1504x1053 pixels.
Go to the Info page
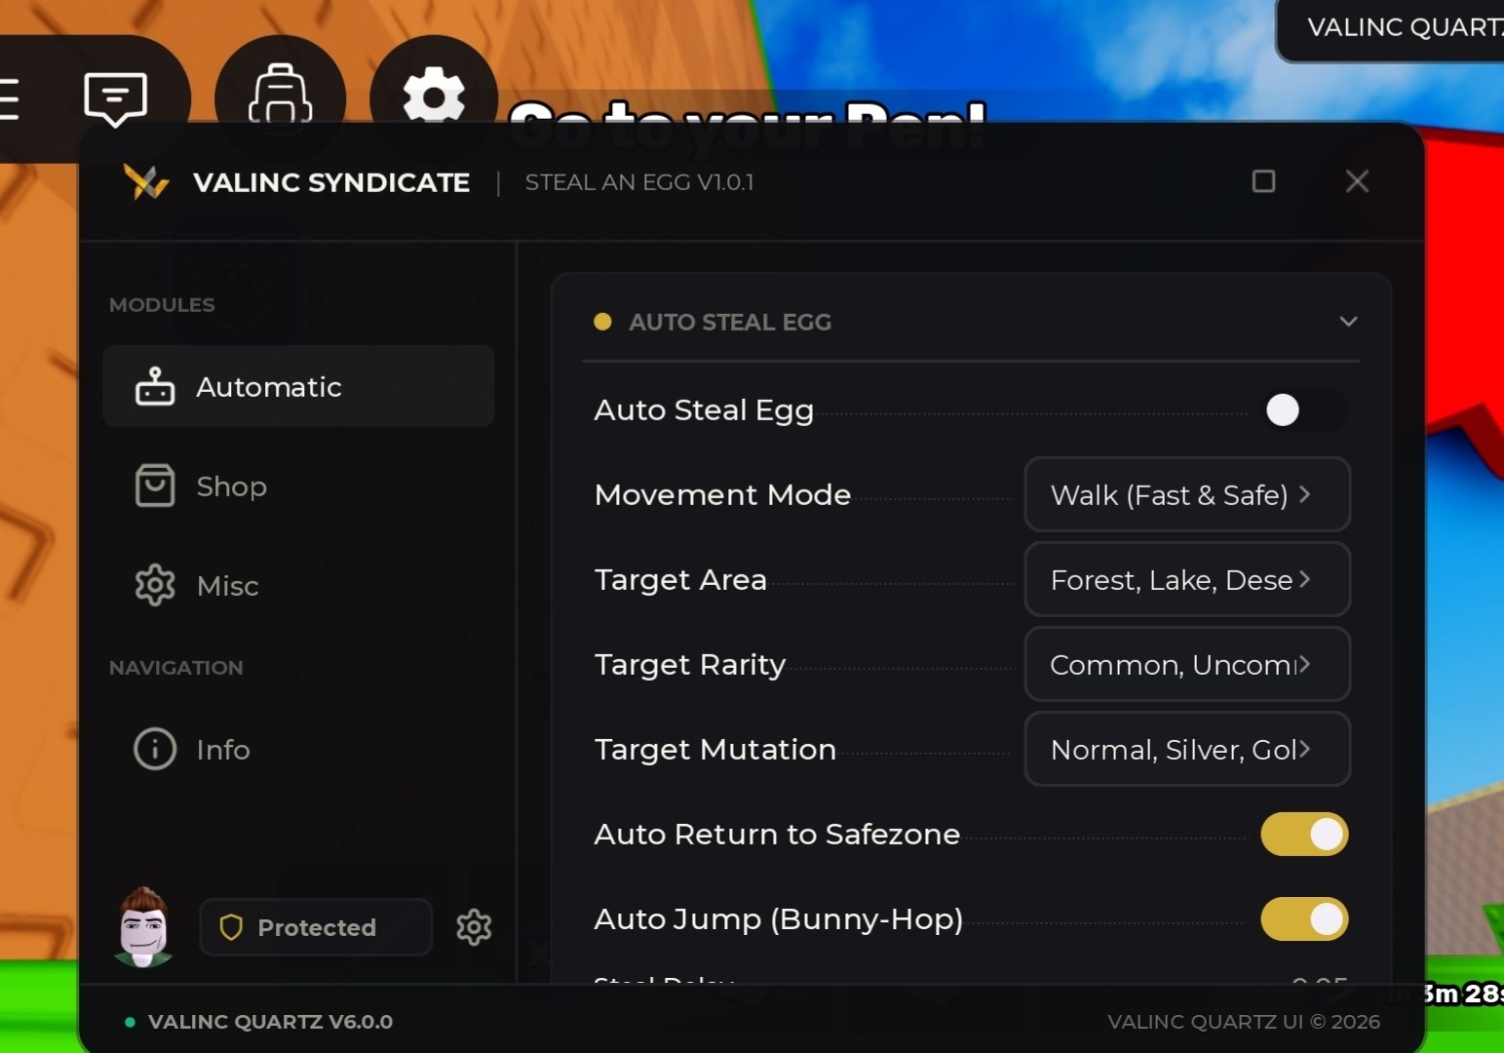pos(298,749)
